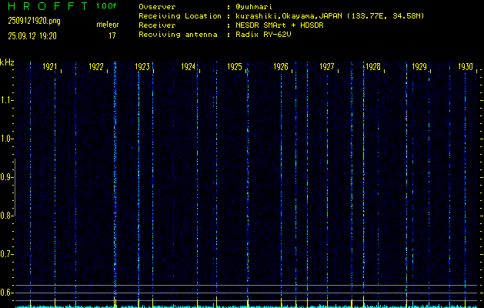The height and width of the screenshot is (308, 484).
Task: Click the 0.7 frequency axis label
Action: click(5, 254)
